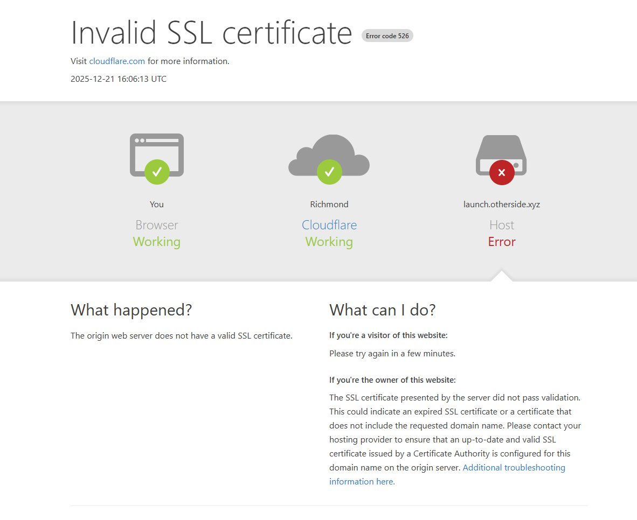
Task: Click the origin web server explanation sentence
Action: coord(182,336)
